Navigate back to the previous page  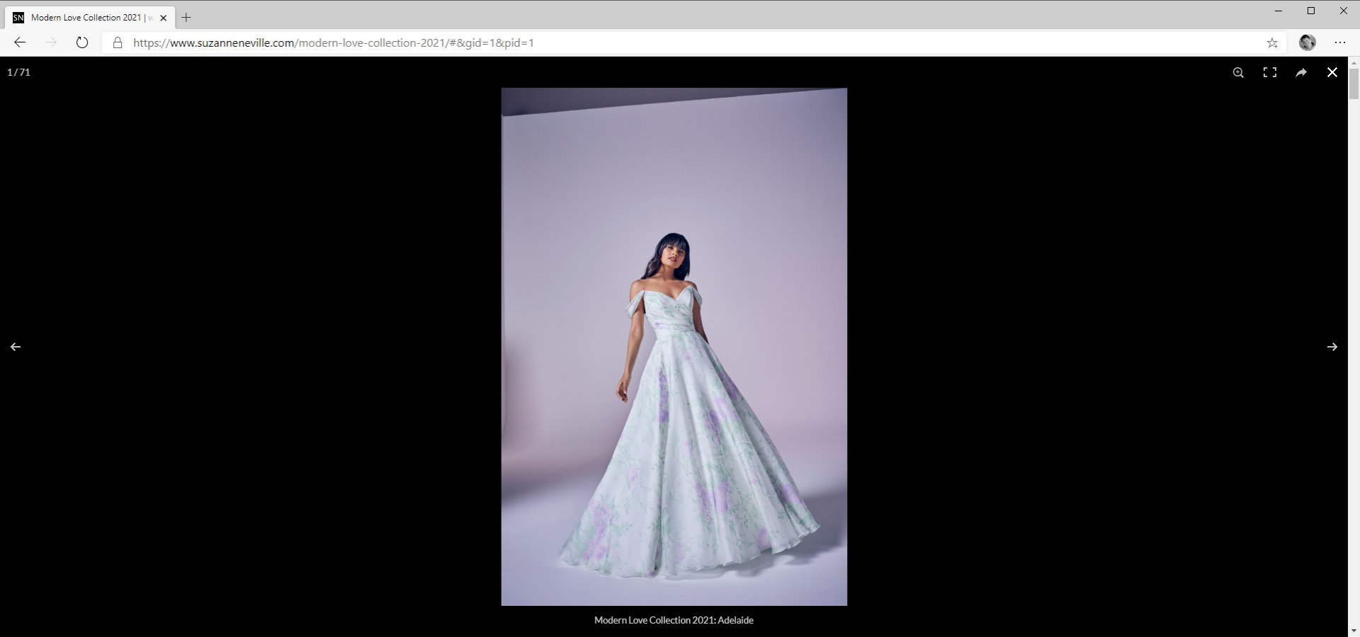tap(20, 42)
